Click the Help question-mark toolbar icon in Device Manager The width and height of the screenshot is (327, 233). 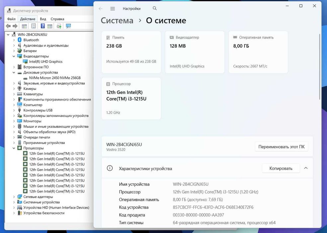[42, 26]
